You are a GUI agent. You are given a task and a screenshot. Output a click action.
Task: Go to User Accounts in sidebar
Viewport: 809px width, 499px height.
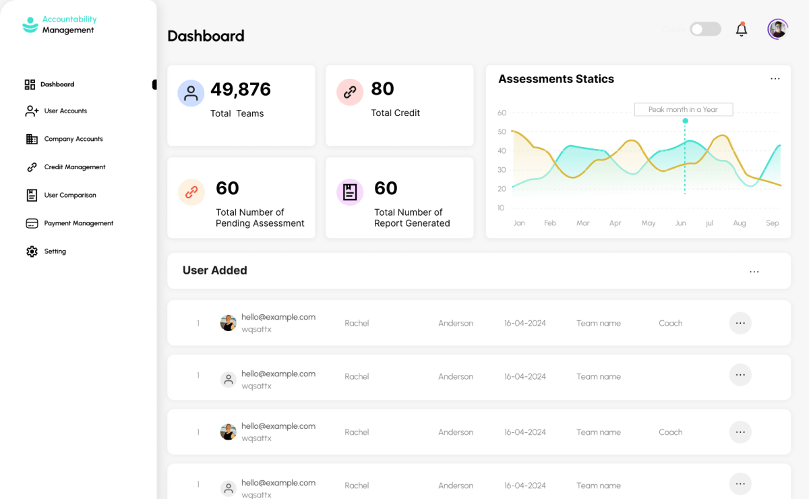tap(65, 111)
